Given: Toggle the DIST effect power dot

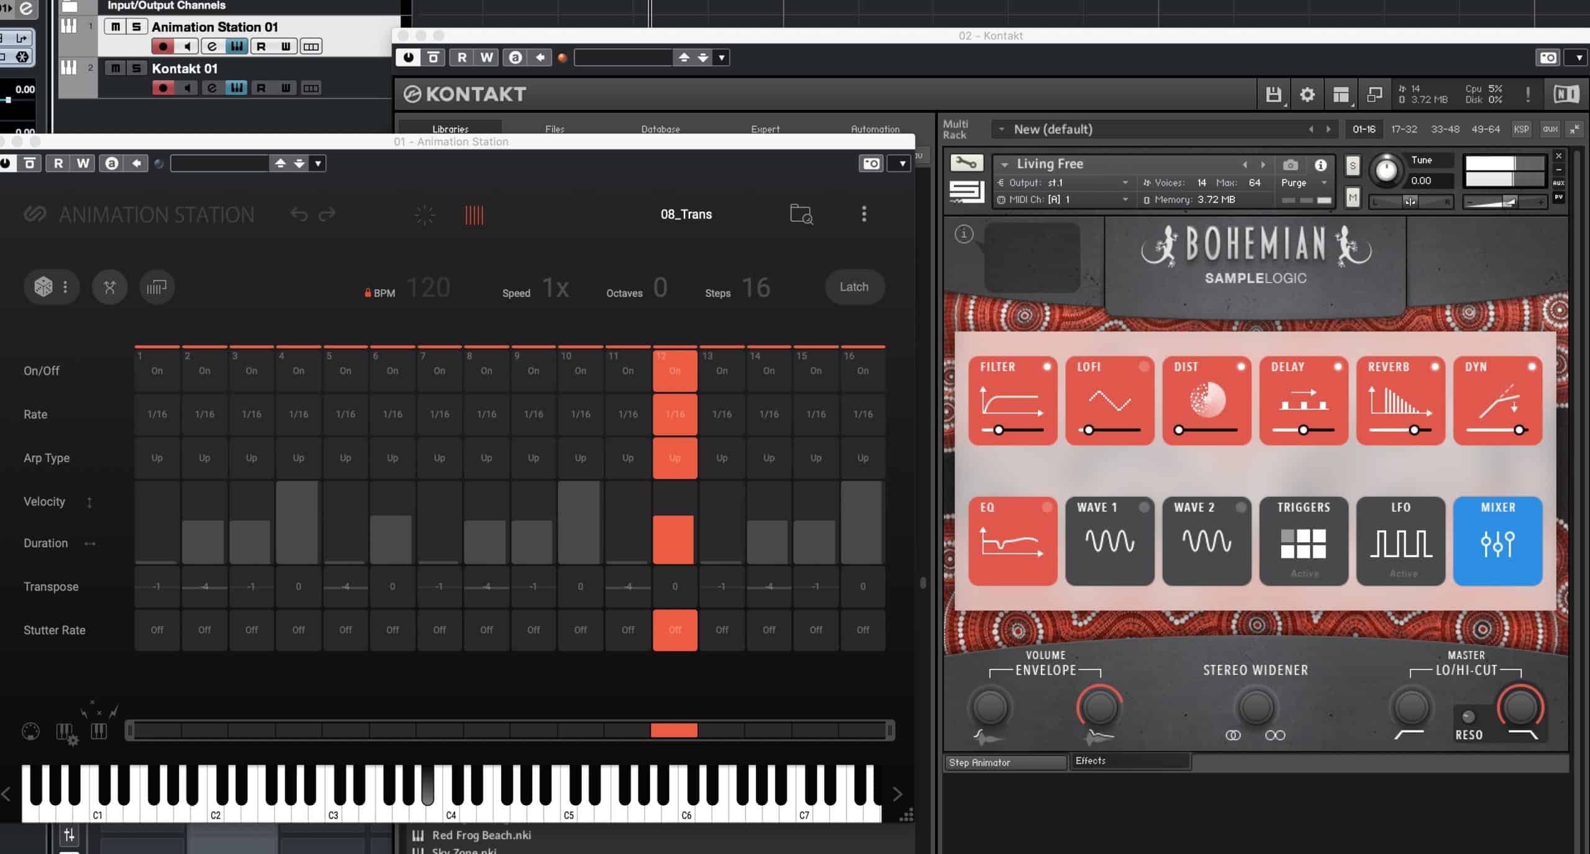Looking at the screenshot, I should tap(1241, 366).
